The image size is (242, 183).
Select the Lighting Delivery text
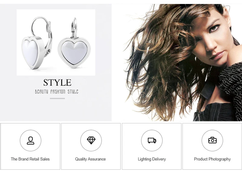[x=152, y=159]
